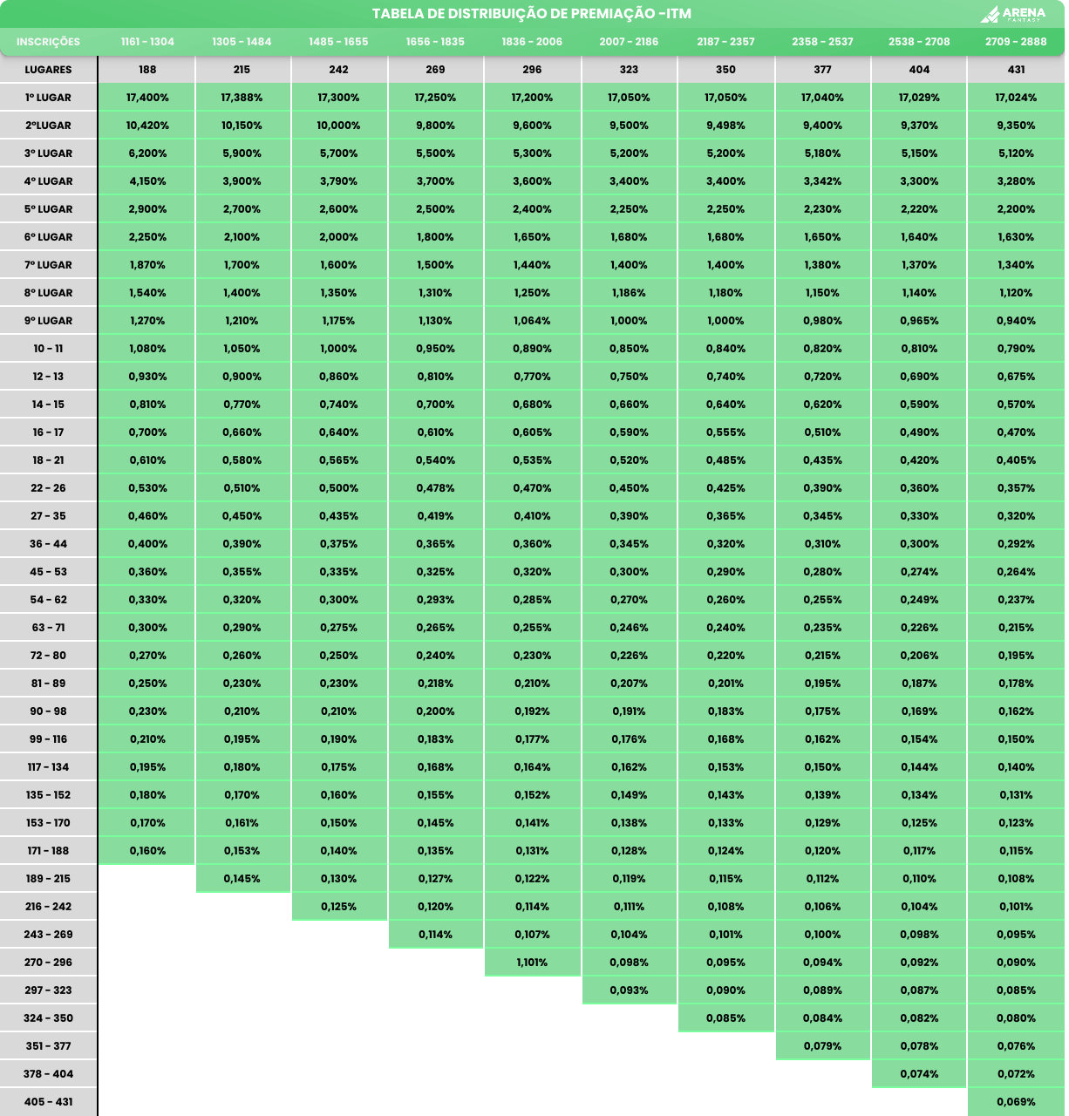Viewport: 1069px width, 1116px height.
Task: Click the '17,024%' cell
Action: click(x=1016, y=98)
